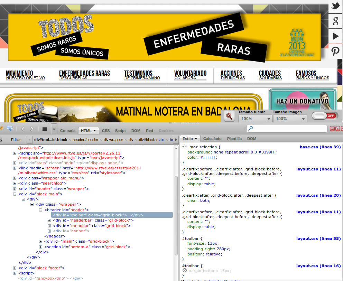Click the Haz un Donativo banner
The height and width of the screenshot is (281, 343).
pos(303,100)
